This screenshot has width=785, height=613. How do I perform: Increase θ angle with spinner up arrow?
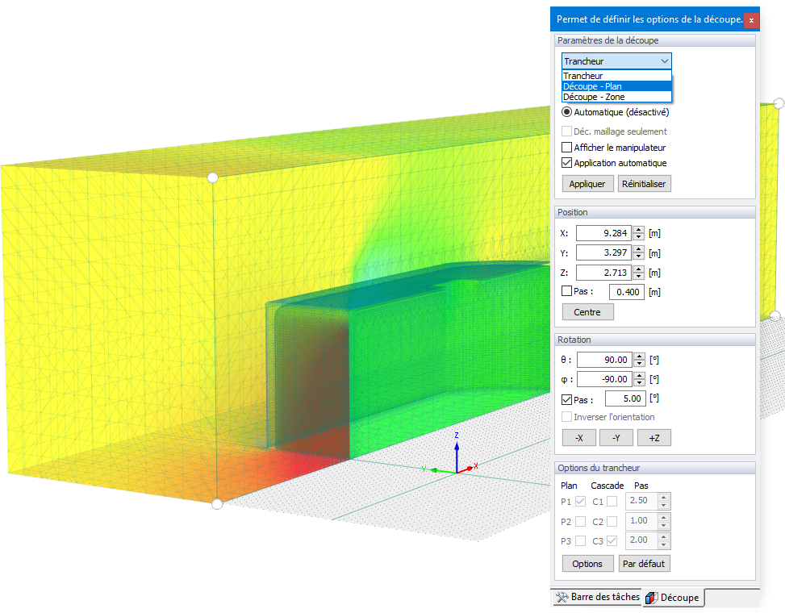tap(639, 357)
